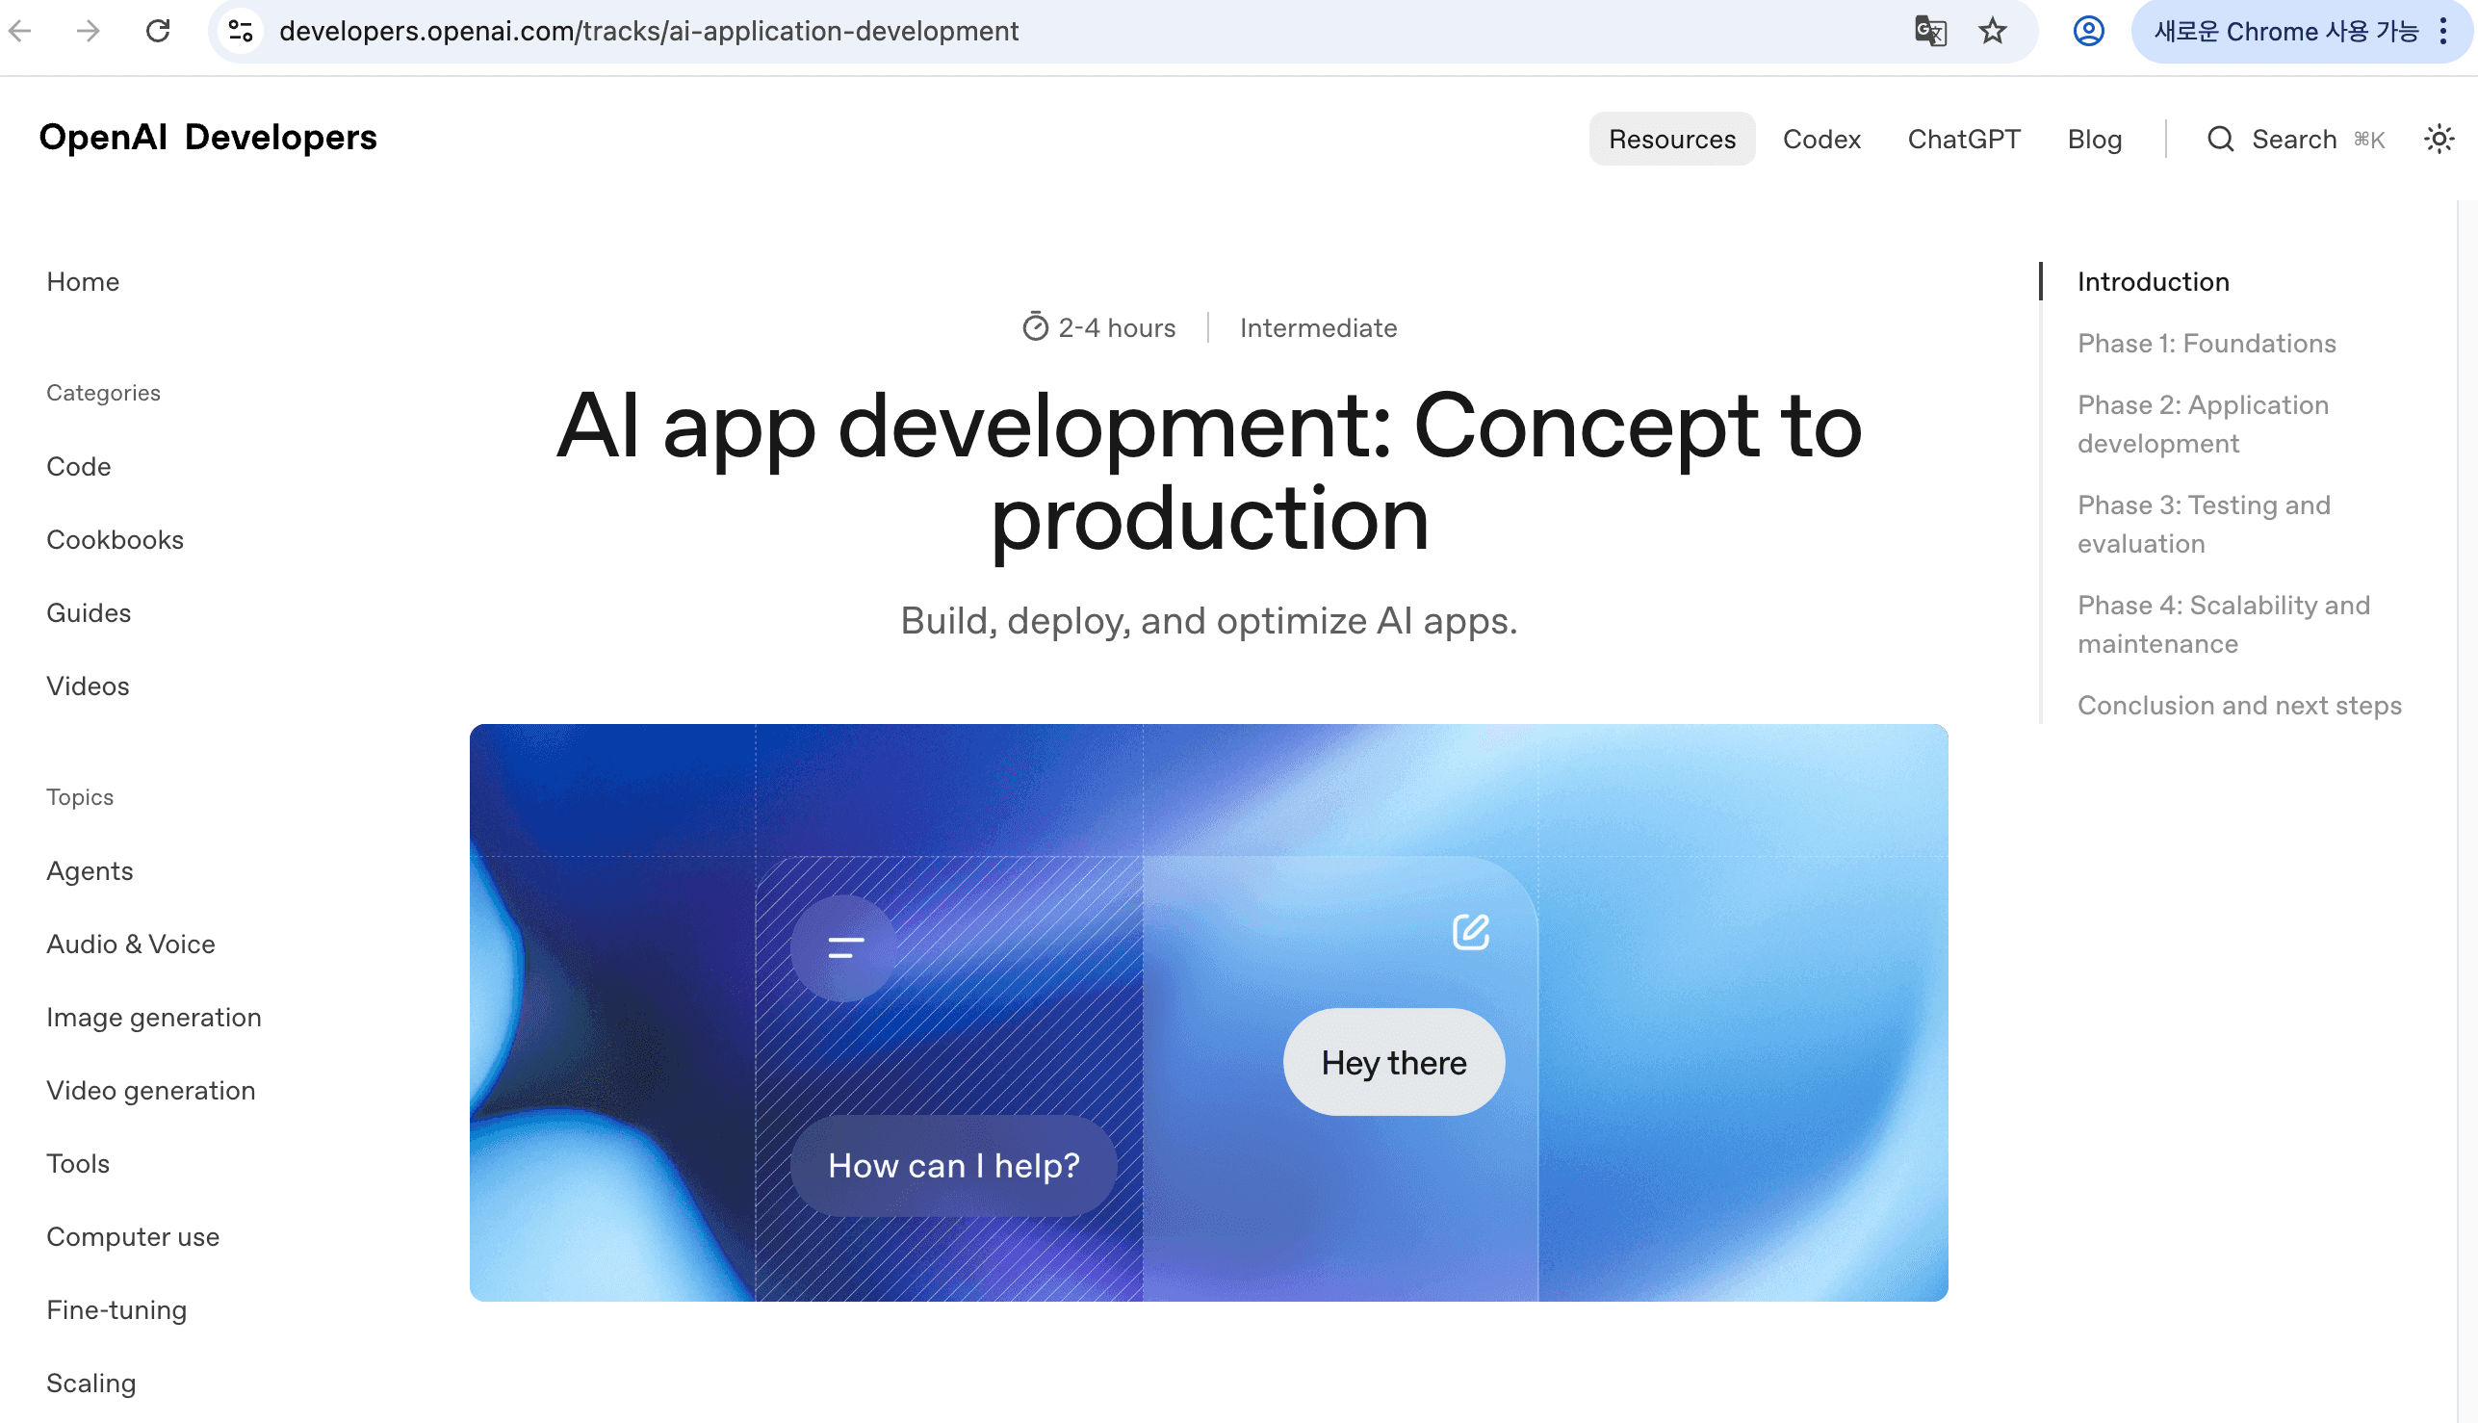Open the Search box
The height and width of the screenshot is (1423, 2478).
[x=2294, y=139]
